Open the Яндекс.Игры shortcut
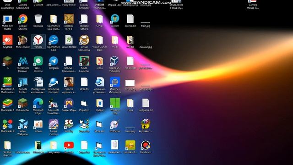 click(69, 105)
